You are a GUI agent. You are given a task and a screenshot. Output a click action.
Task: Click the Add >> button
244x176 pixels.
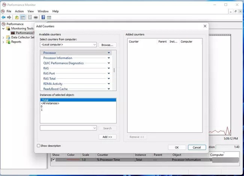[107, 137]
